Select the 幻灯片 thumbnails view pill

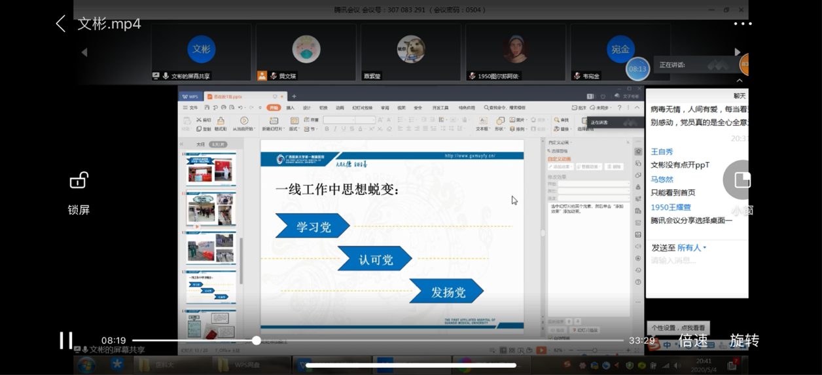click(x=218, y=144)
